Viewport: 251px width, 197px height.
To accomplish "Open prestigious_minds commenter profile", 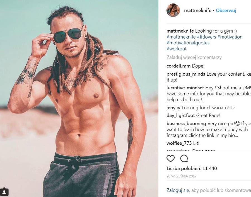I will tap(186, 74).
